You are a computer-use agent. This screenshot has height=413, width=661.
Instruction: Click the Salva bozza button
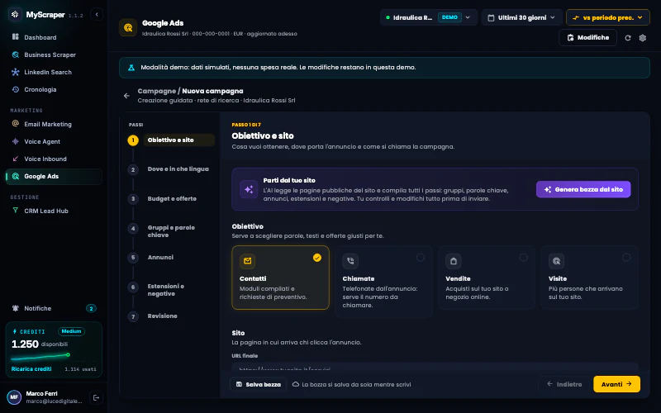pyautogui.click(x=259, y=384)
